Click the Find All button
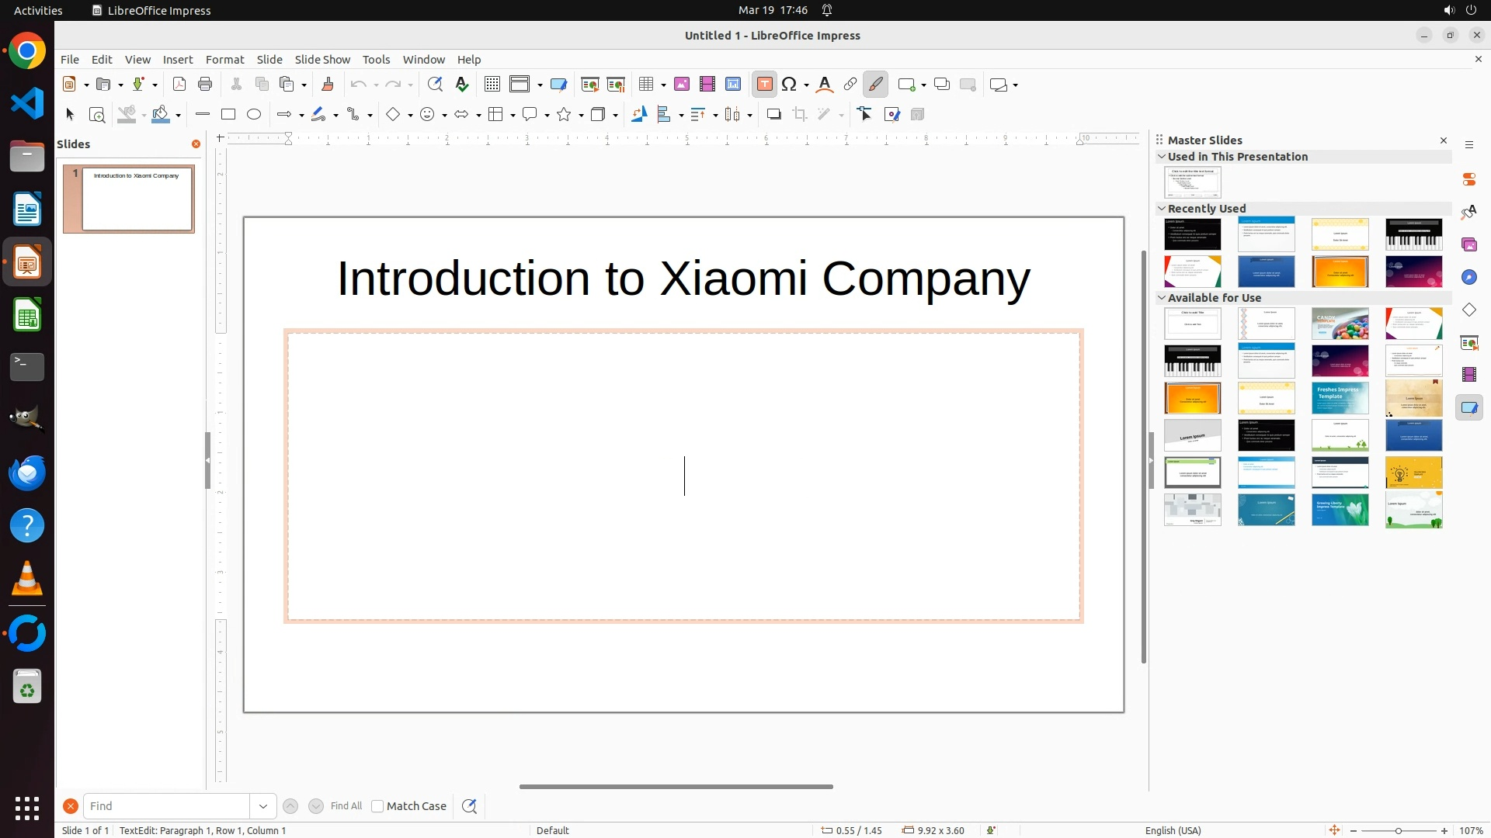The width and height of the screenshot is (1491, 838). coord(346,806)
